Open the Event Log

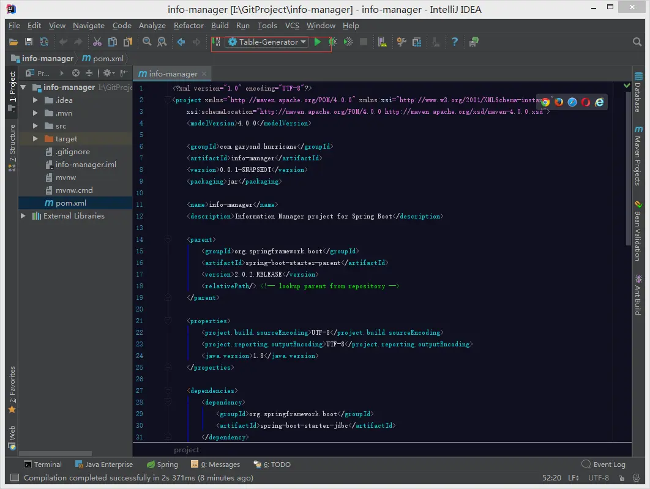(603, 465)
